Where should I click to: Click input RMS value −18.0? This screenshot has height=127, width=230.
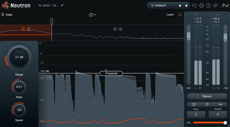click(197, 22)
